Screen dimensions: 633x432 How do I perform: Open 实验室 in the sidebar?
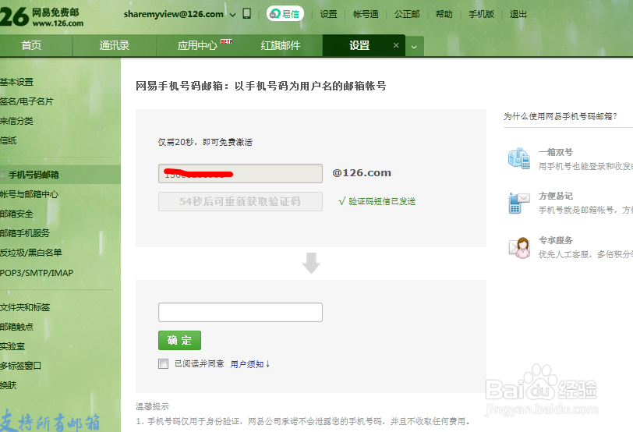tap(12, 346)
